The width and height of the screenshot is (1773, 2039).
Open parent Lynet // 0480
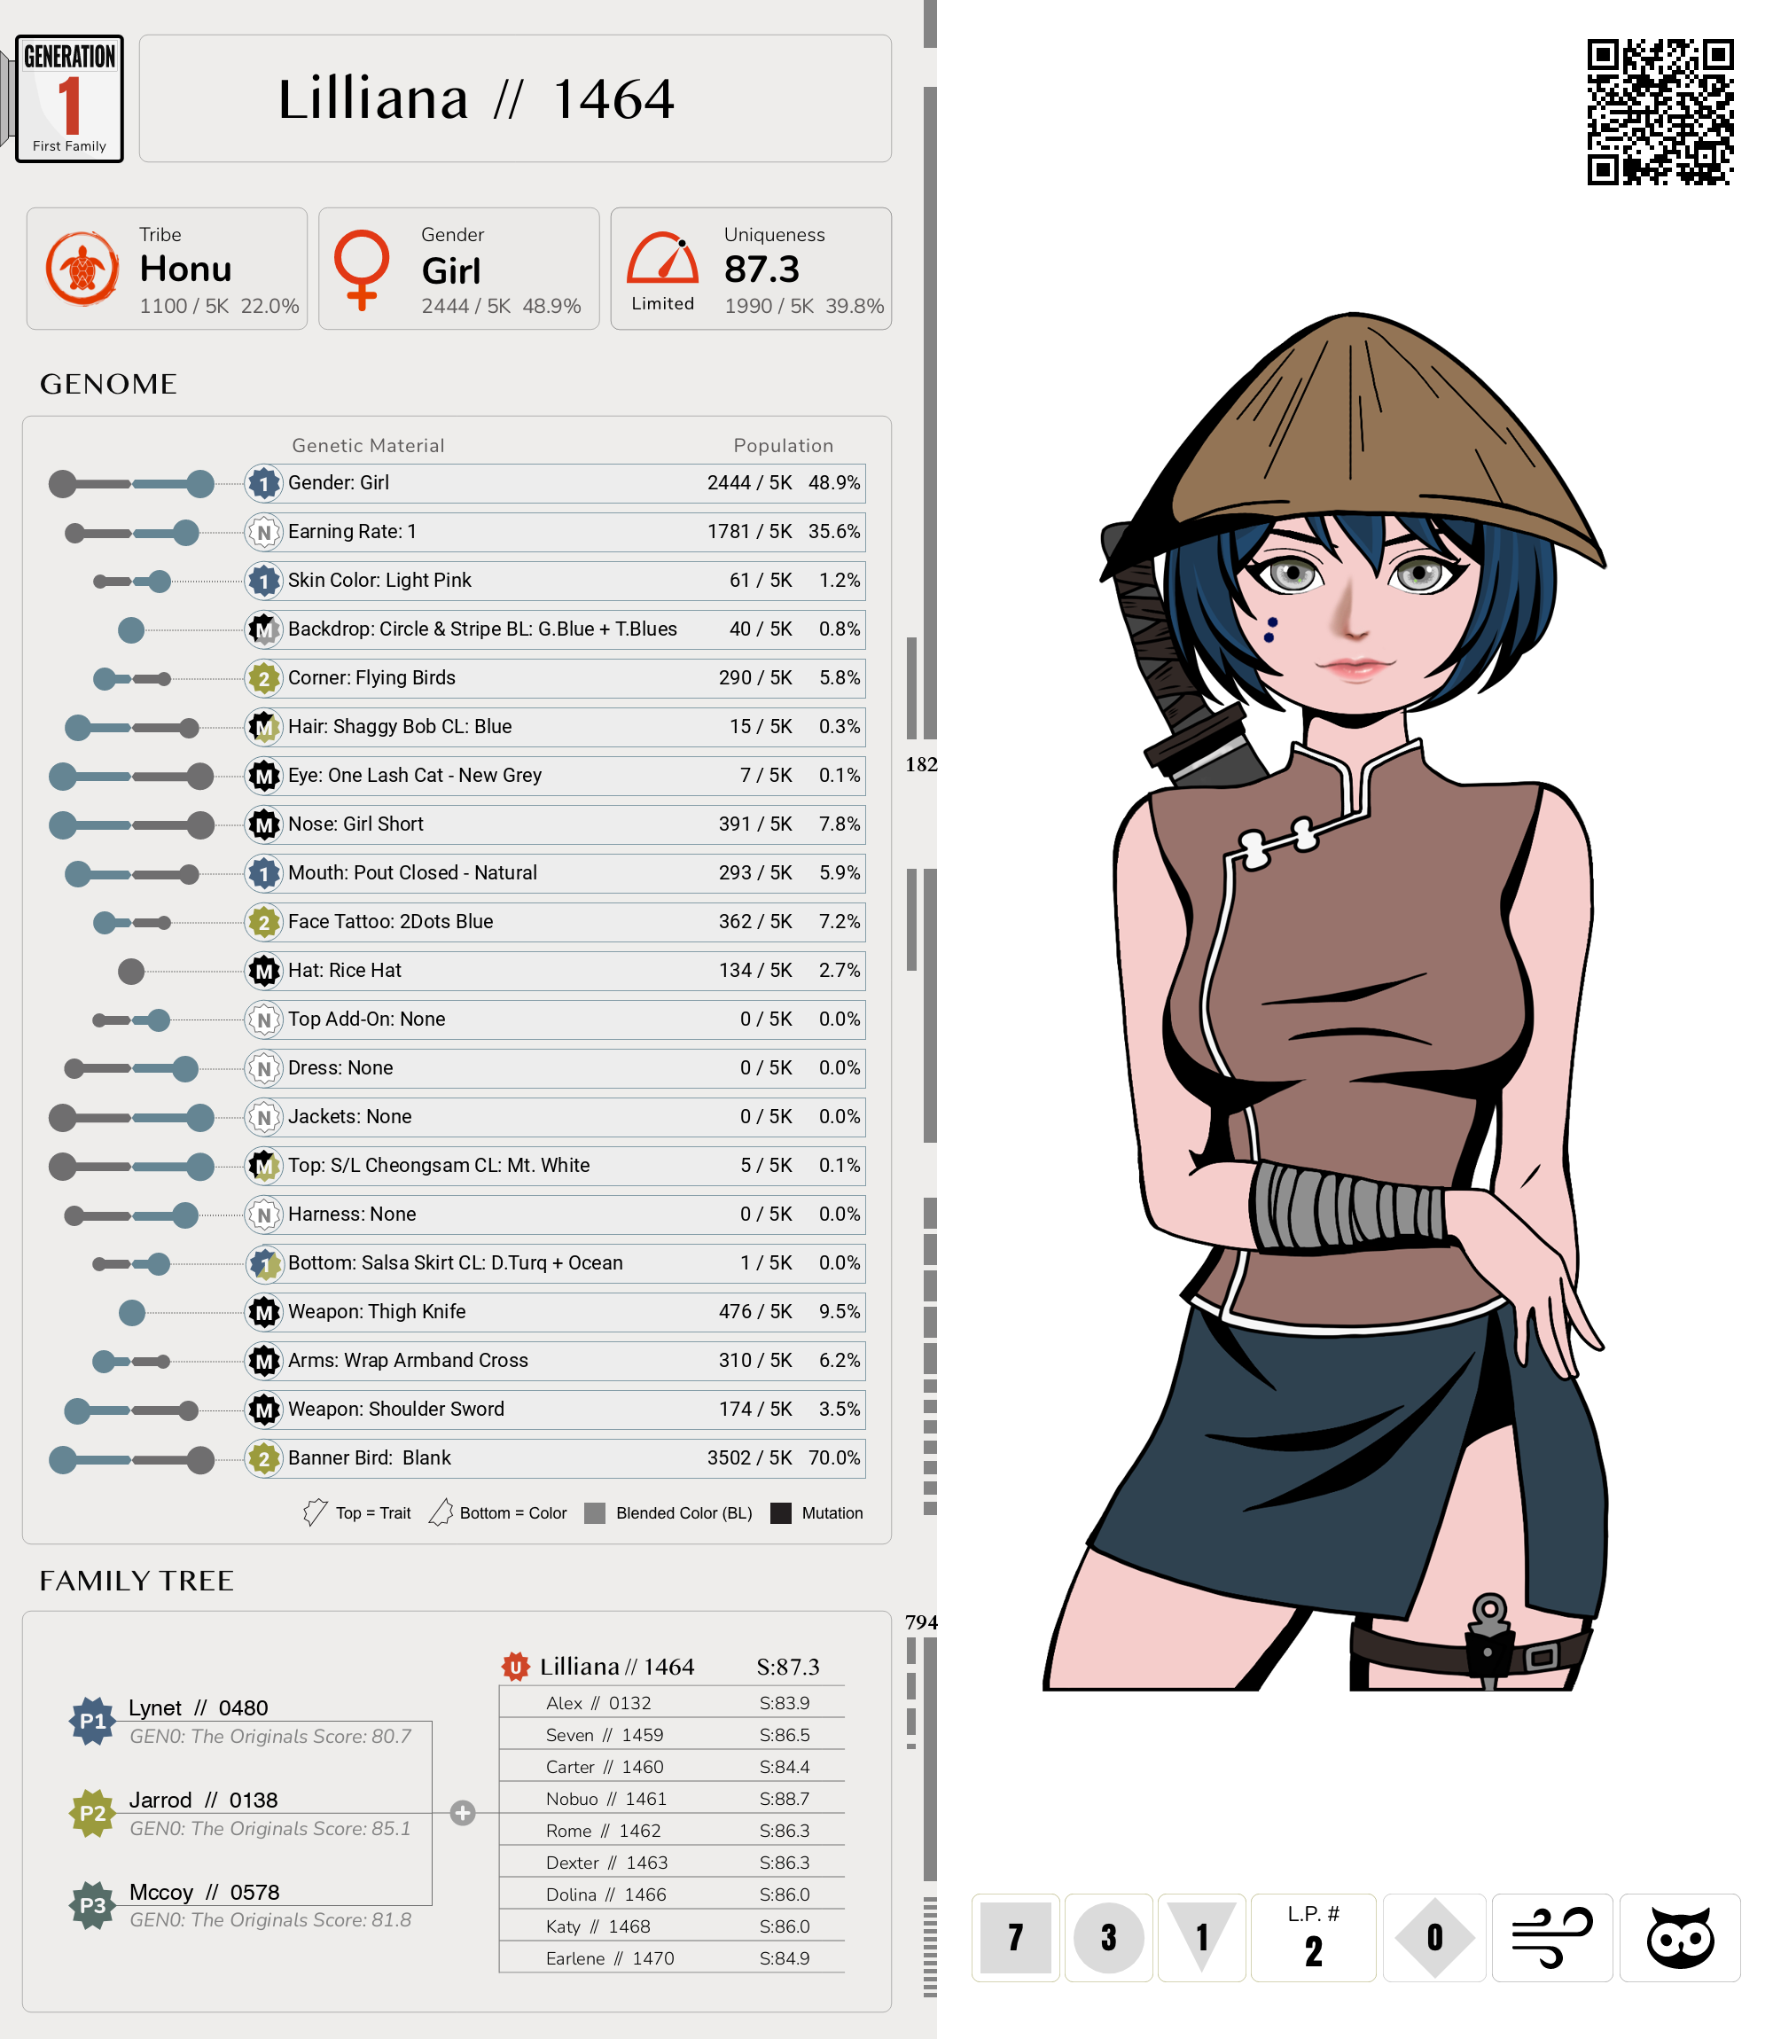click(x=198, y=1707)
